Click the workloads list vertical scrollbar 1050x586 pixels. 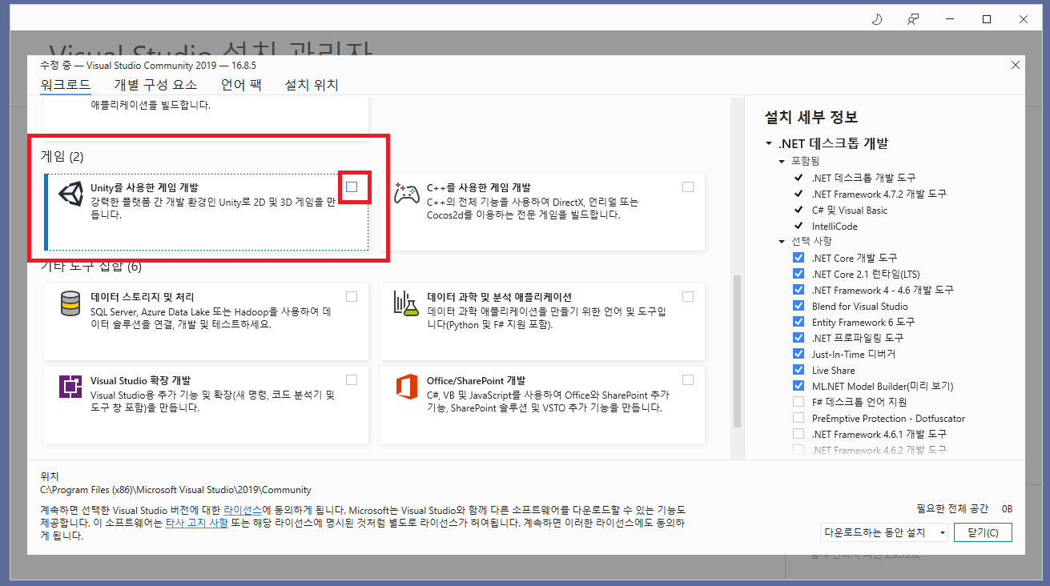[x=738, y=351]
